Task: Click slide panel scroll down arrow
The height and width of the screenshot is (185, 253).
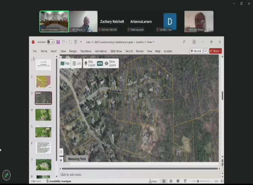Action: pos(56,177)
